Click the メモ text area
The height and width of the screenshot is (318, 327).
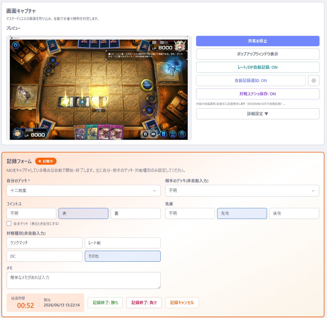(x=83, y=280)
